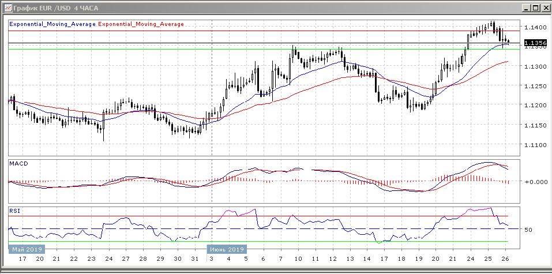Click the Июнь 2019 month marker

pyautogui.click(x=226, y=249)
